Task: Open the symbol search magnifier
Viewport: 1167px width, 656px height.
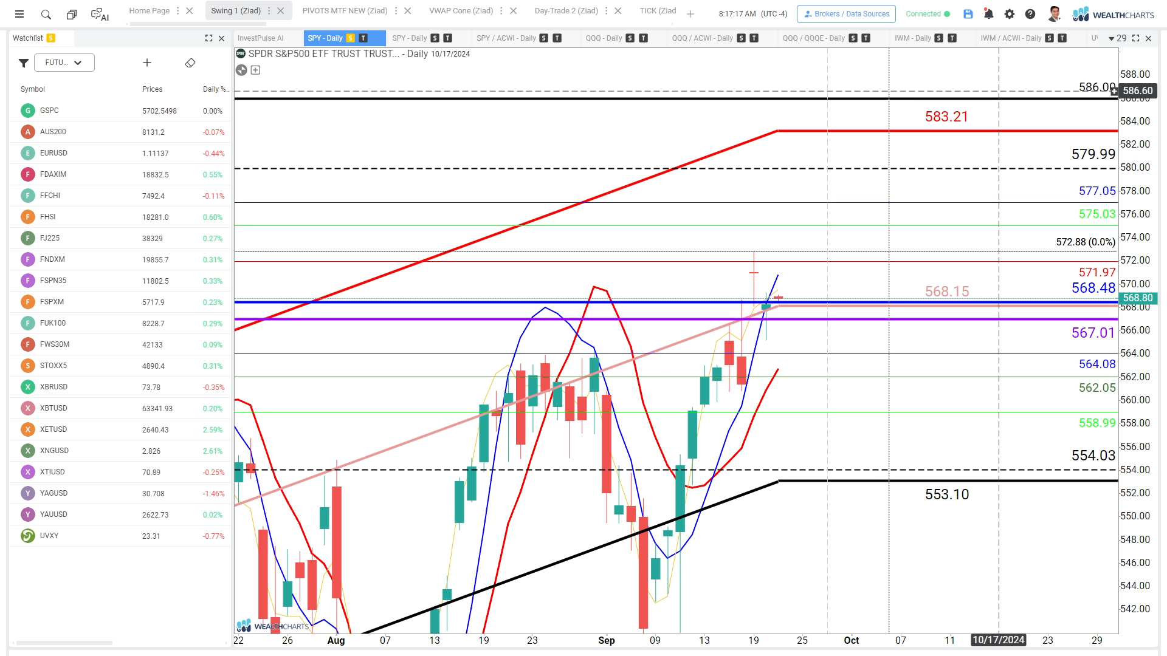Action: [x=46, y=14]
